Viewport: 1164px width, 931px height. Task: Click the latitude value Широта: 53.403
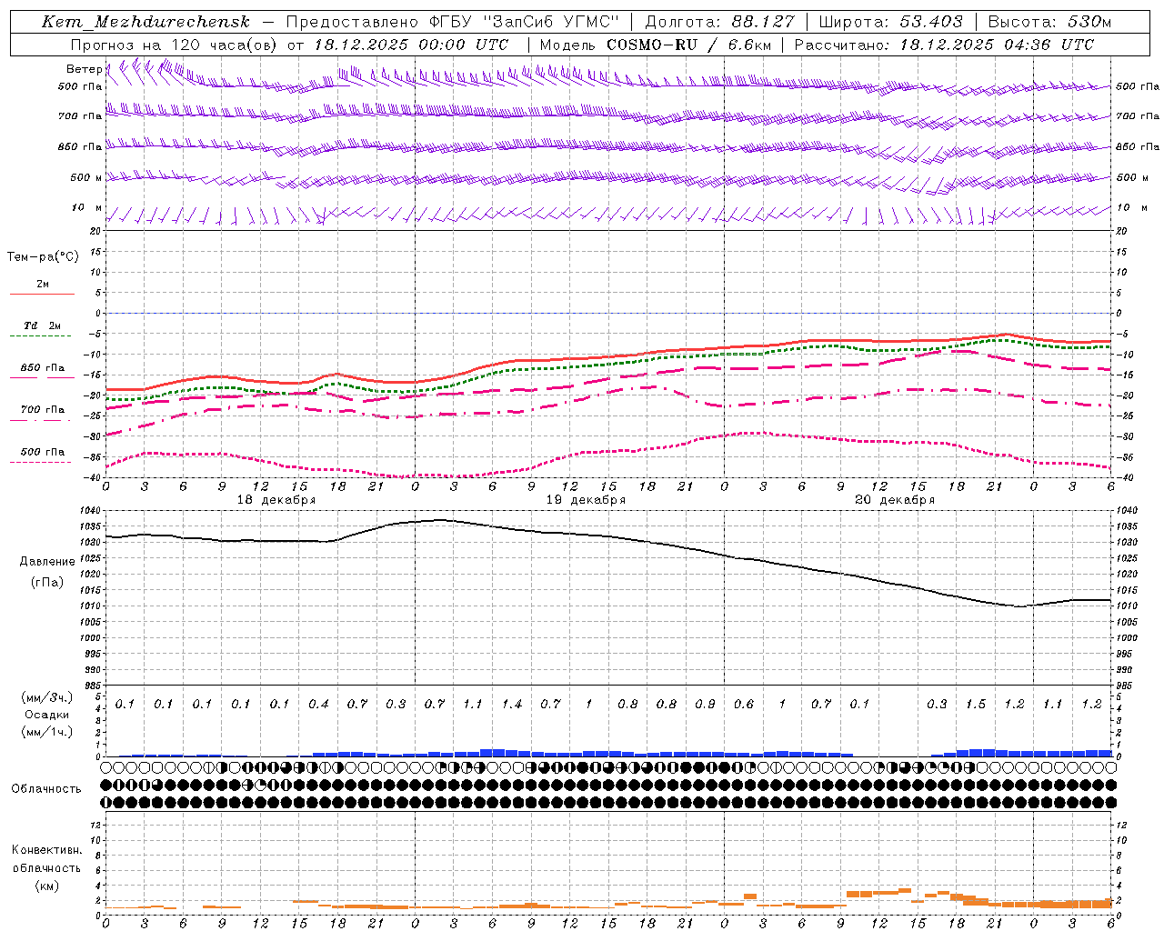891,22
